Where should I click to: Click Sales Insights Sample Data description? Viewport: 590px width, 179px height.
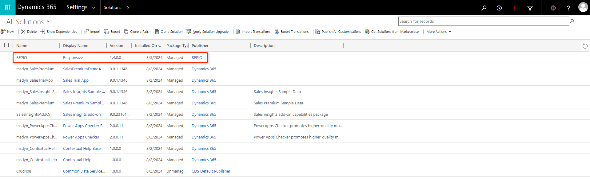(x=277, y=91)
